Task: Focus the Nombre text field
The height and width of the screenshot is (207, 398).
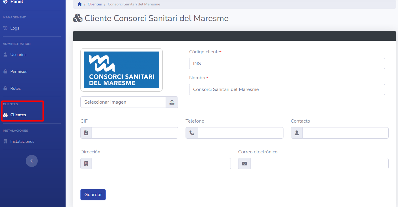Action: [287, 89]
